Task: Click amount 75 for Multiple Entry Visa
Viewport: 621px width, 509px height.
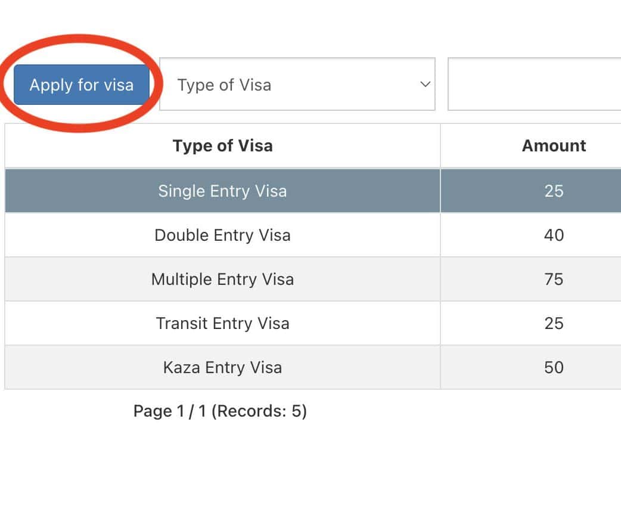Action: pos(554,279)
